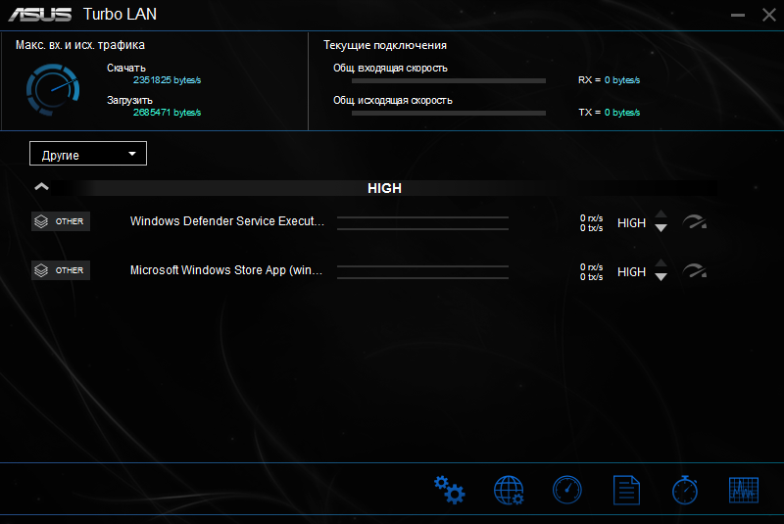Image resolution: width=784 pixels, height=524 pixels.
Task: Select the Microsoft Windows Store App (win... row
Action: [x=370, y=270]
